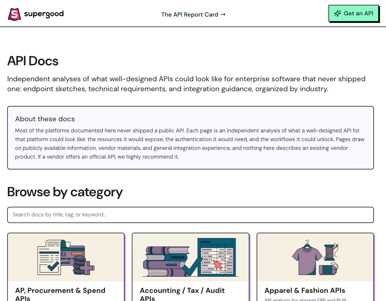Click the Supergood S logo icon
The width and height of the screenshot is (386, 301).
(14, 14)
